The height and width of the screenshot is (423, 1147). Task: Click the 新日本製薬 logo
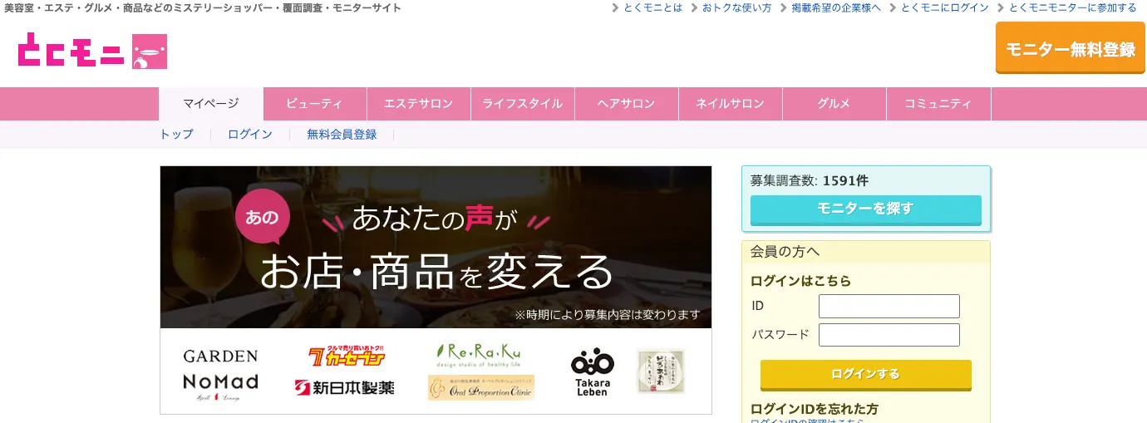coord(344,387)
